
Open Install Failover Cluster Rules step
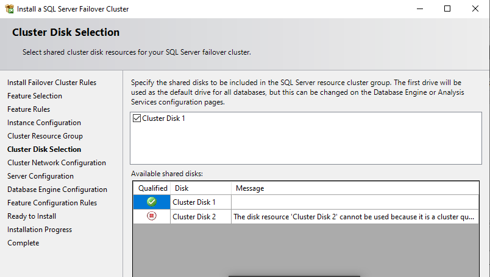(x=52, y=83)
